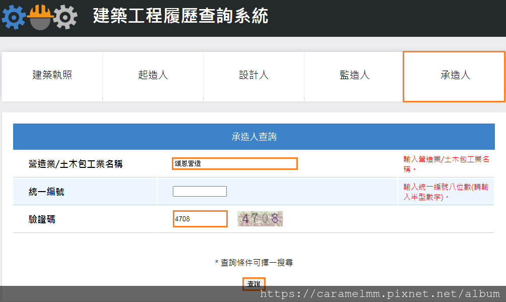The height and width of the screenshot is (302, 506).
Task: Click the 承造人查詢 header text
Action: click(x=254, y=137)
